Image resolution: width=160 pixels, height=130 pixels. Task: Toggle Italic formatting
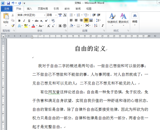24,21
